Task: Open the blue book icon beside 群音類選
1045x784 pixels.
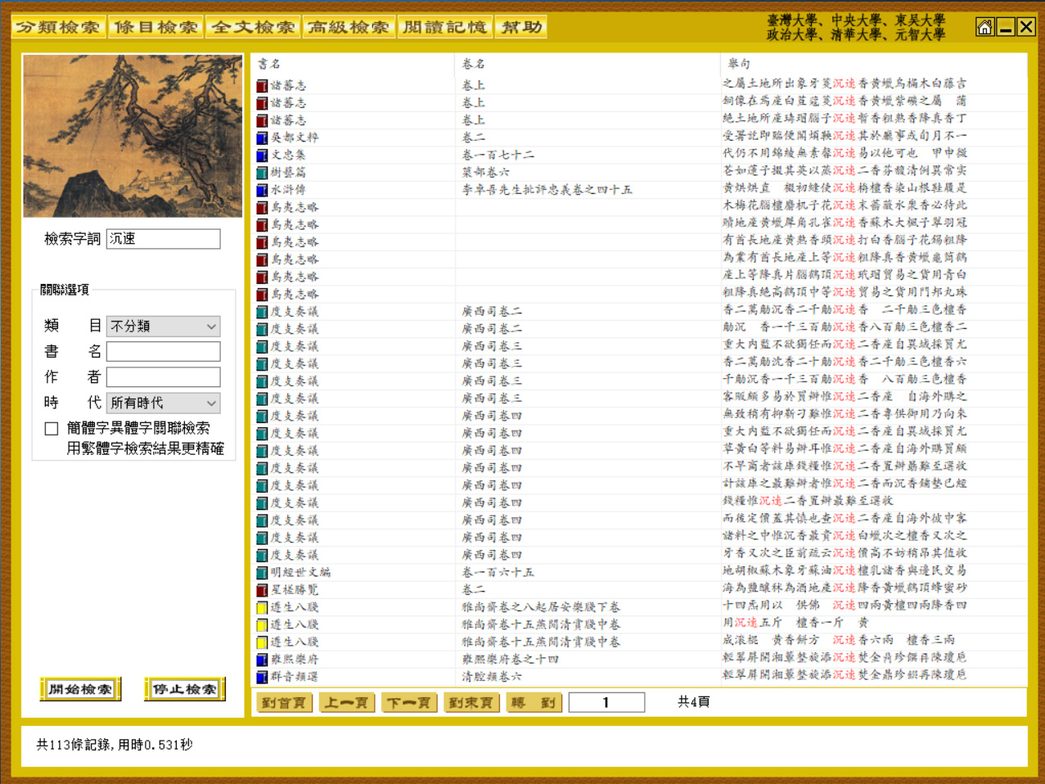Action: 262,677
